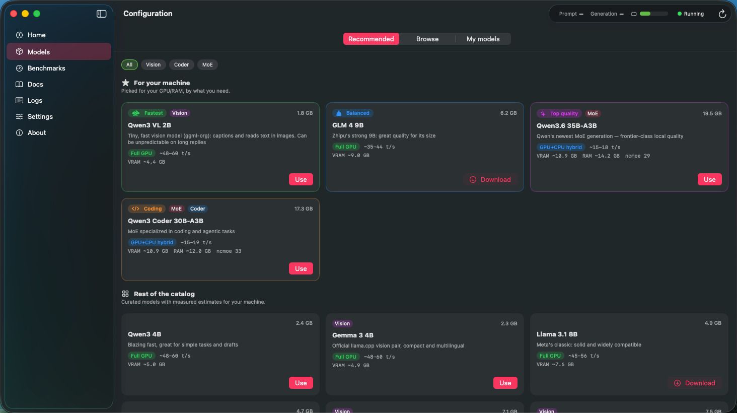Use the Qwen3.6 35B-A3B model

(x=710, y=180)
